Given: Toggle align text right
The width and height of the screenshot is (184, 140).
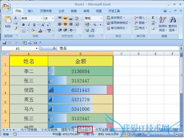Looking at the screenshot, I should coord(71,24).
